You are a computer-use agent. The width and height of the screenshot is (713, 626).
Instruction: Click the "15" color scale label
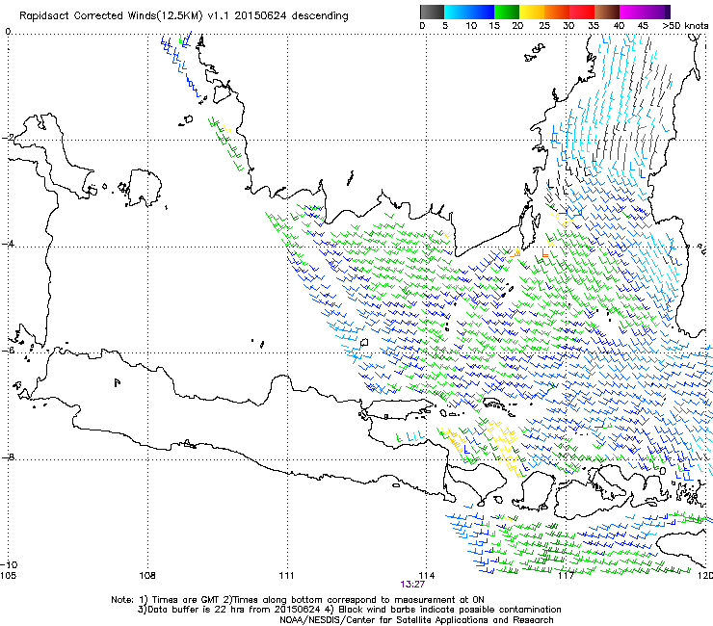pyautogui.click(x=494, y=26)
